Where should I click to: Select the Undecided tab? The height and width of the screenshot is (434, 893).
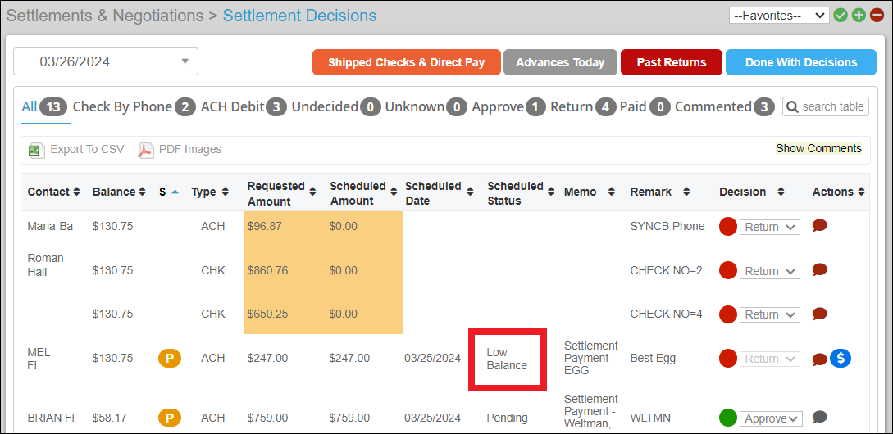pos(336,107)
